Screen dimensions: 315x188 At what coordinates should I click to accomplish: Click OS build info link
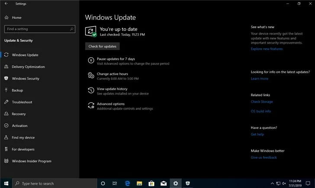(261, 111)
